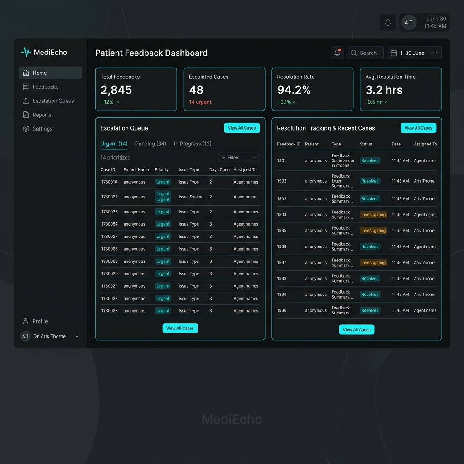Click the MediEcho pulse logo icon

click(x=26, y=52)
